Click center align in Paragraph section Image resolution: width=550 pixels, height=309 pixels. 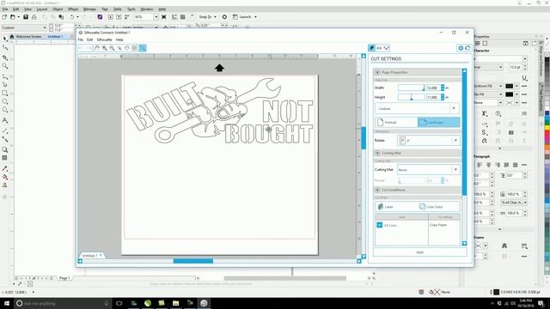tap(488, 165)
